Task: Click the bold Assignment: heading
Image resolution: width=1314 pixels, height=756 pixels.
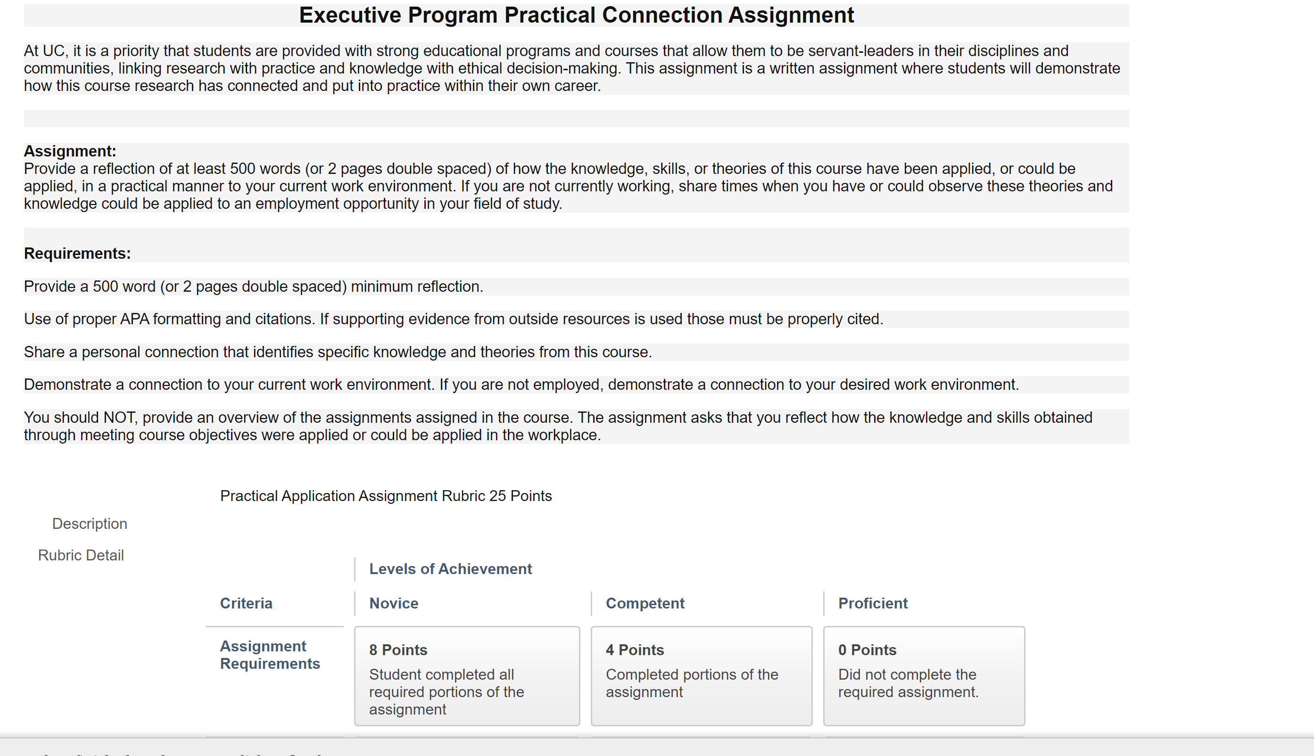Action: coord(70,151)
